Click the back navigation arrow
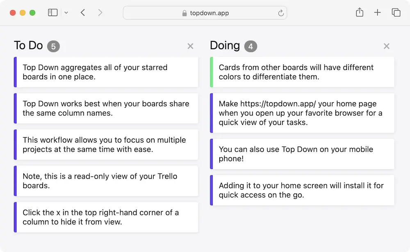This screenshot has width=410, height=252. click(82, 12)
